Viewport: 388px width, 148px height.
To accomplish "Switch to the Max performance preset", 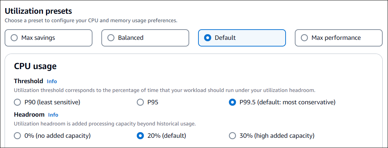I will 304,38.
